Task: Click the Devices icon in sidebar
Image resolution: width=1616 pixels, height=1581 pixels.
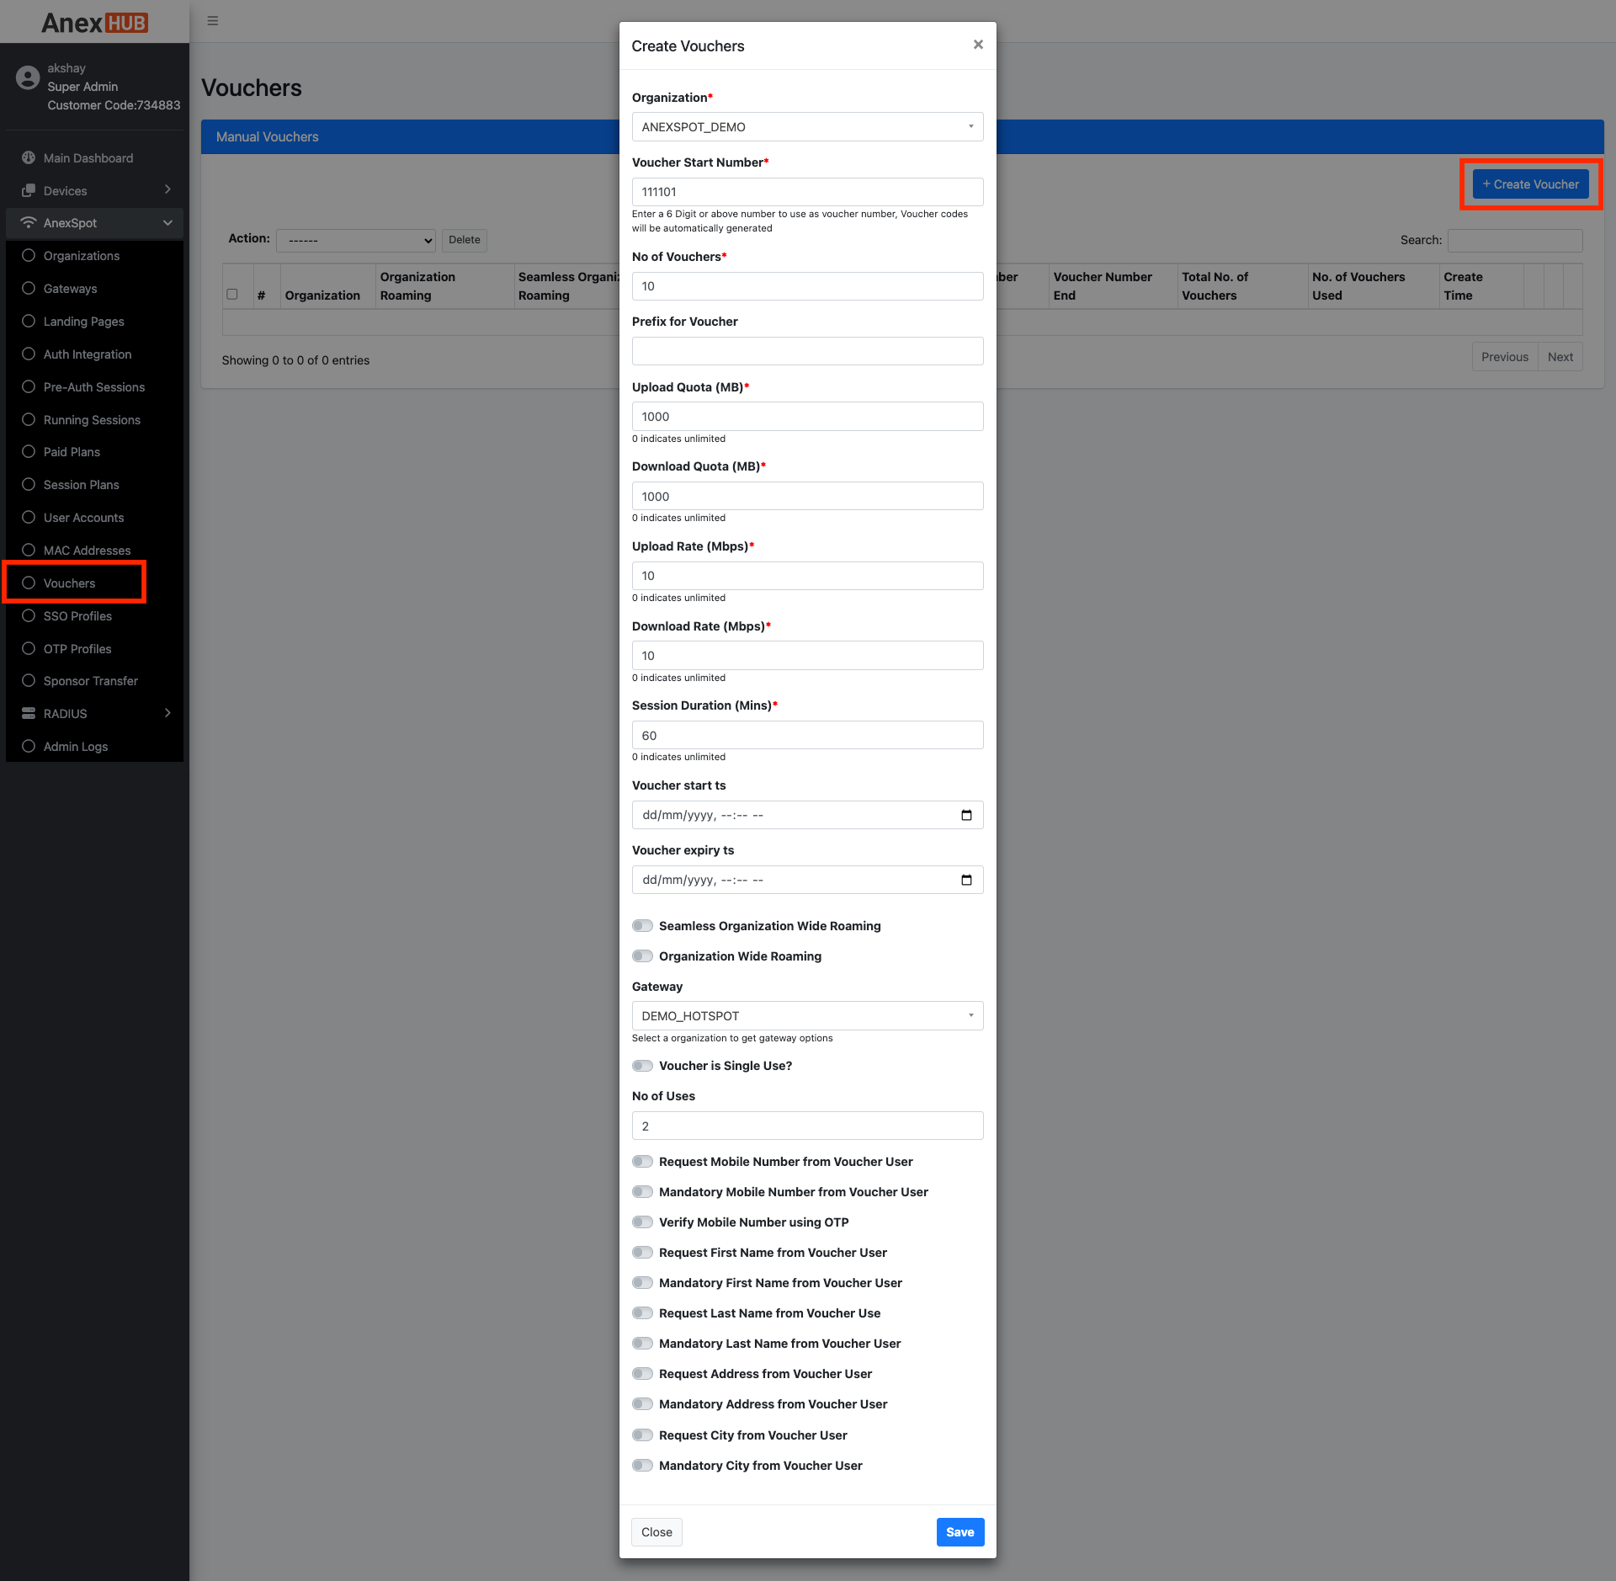Action: (29, 190)
